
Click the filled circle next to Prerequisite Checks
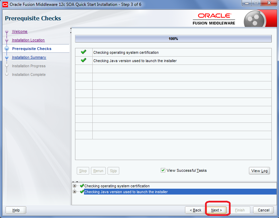(6, 49)
